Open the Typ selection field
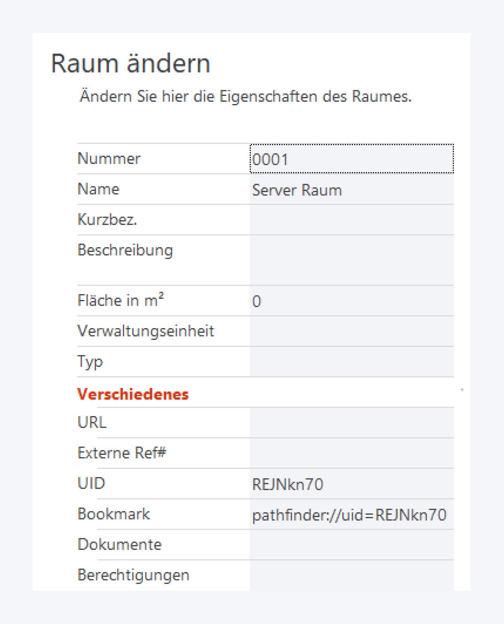 coord(351,362)
